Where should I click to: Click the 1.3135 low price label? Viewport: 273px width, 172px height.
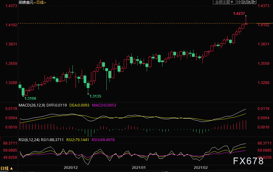95,96
